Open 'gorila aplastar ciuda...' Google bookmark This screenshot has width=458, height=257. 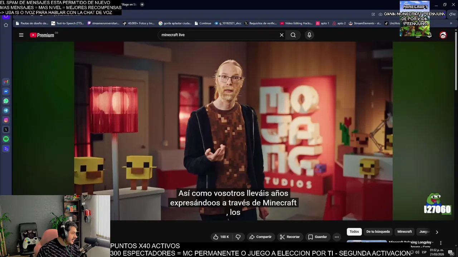coord(175,23)
